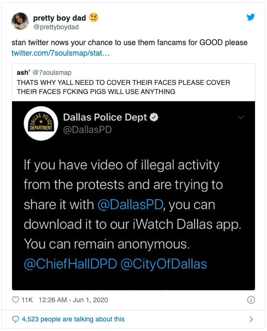Screen dimensions: 267x331
Task: Click the heart like icon
Action: pos(15,300)
